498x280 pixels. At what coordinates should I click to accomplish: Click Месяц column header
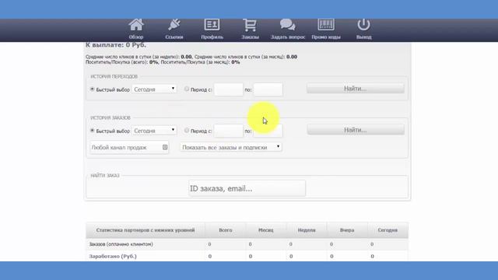(x=266, y=230)
